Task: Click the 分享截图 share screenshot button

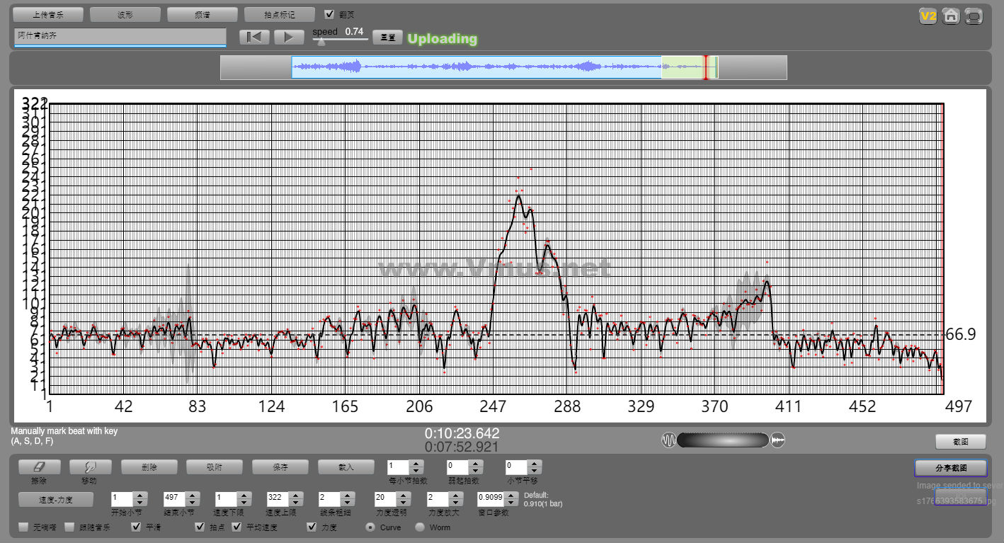Action: point(950,468)
